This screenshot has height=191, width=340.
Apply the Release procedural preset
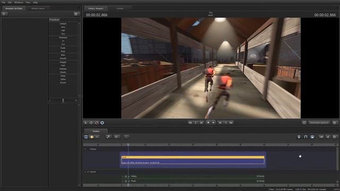coord(63,68)
